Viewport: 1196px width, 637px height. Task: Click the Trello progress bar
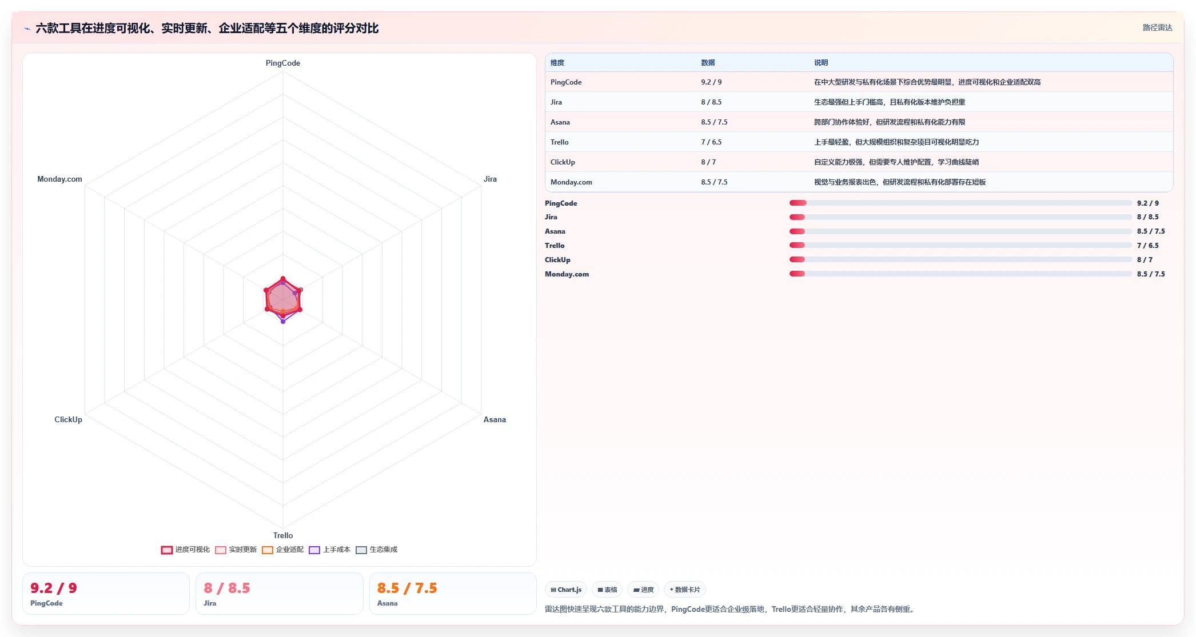[960, 245]
